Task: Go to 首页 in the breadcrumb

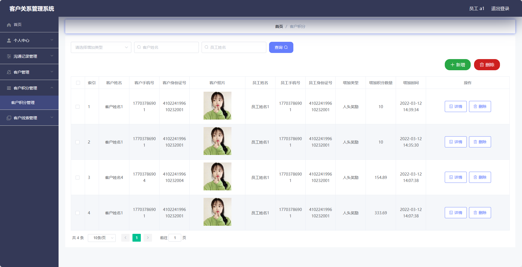Action: pos(279,26)
